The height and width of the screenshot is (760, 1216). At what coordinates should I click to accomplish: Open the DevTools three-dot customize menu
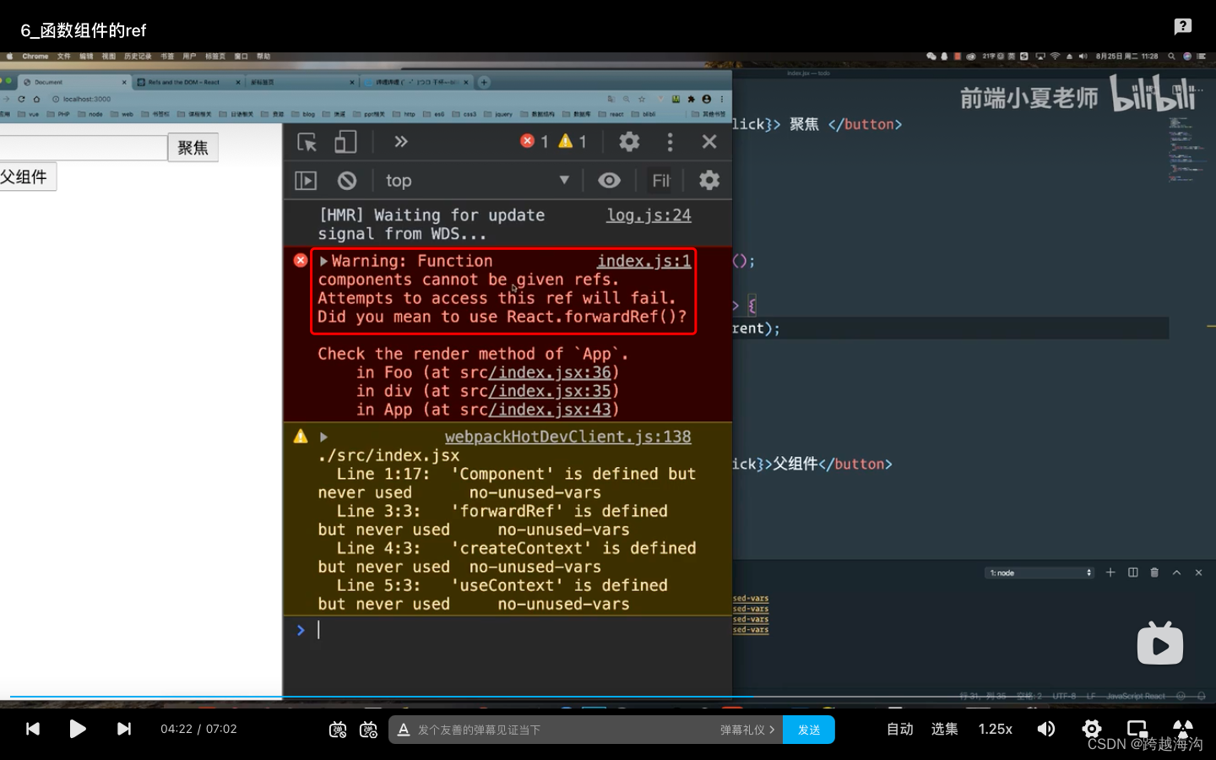point(670,142)
